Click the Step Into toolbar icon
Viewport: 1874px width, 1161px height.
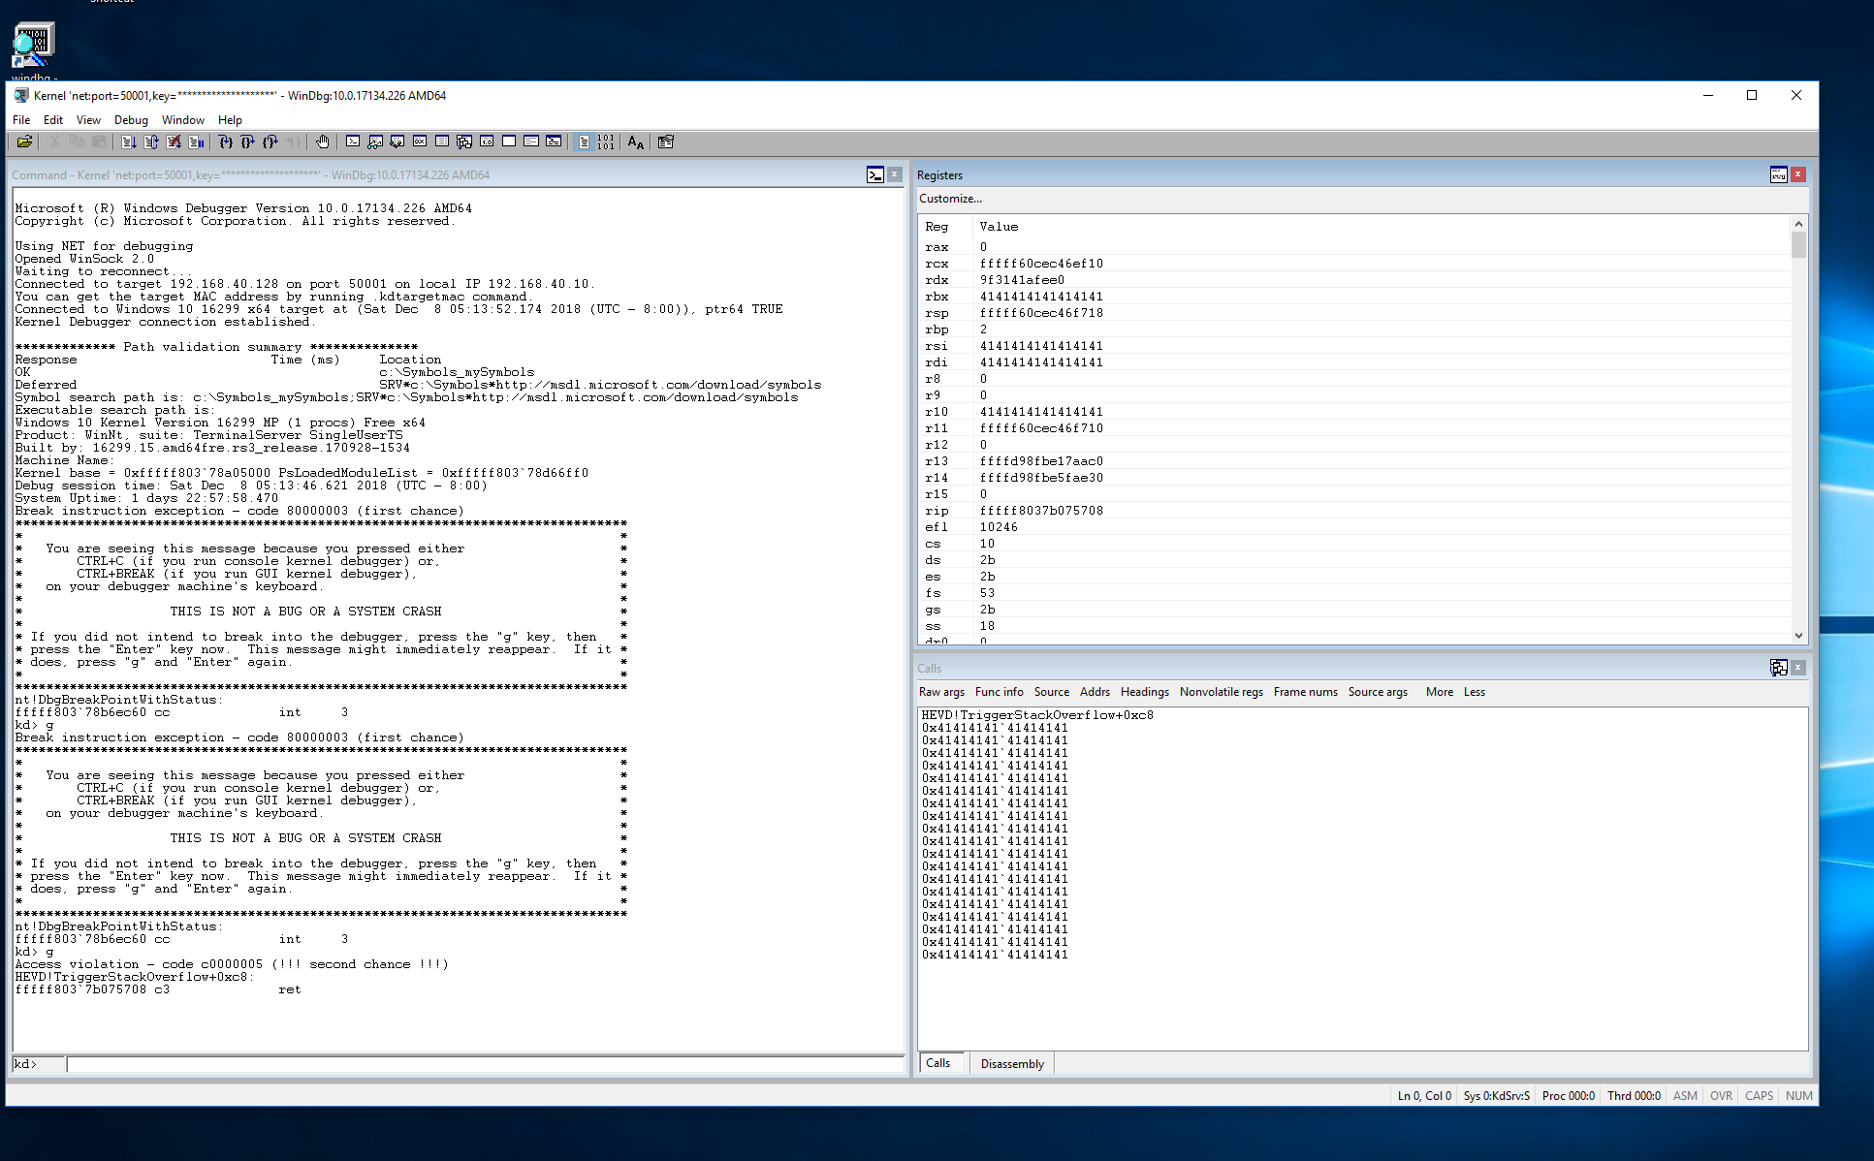pos(225,142)
